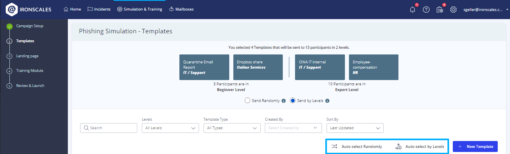Click the step 2 Templates circle icon
Screen dimensions: 510x154
tap(9, 41)
